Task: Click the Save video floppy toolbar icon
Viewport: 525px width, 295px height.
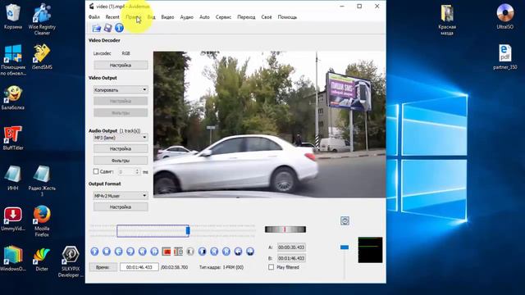Action: pyautogui.click(x=107, y=28)
